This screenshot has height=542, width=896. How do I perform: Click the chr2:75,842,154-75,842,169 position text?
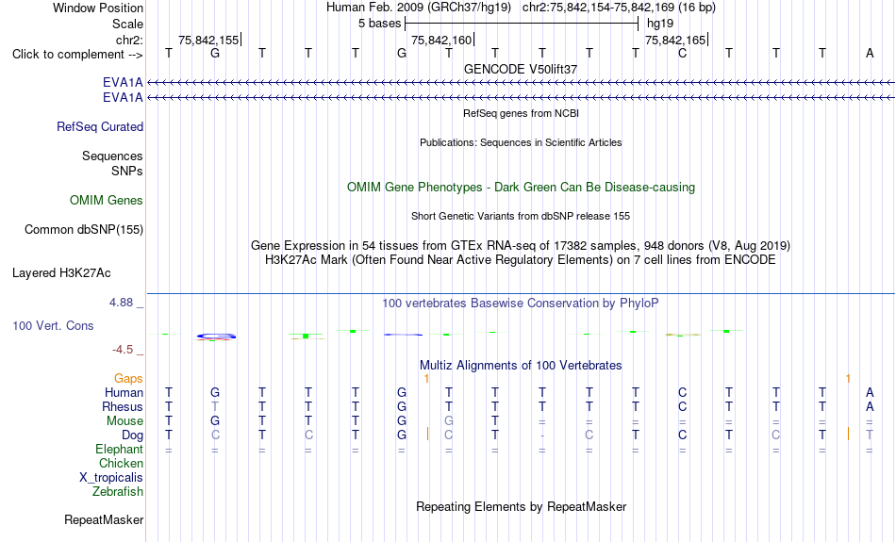pos(619,8)
